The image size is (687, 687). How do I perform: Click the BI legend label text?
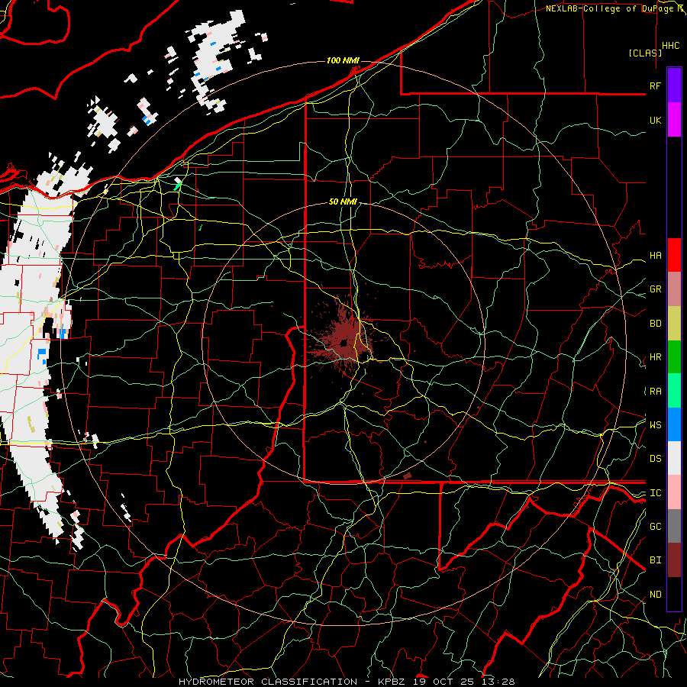coord(655,560)
